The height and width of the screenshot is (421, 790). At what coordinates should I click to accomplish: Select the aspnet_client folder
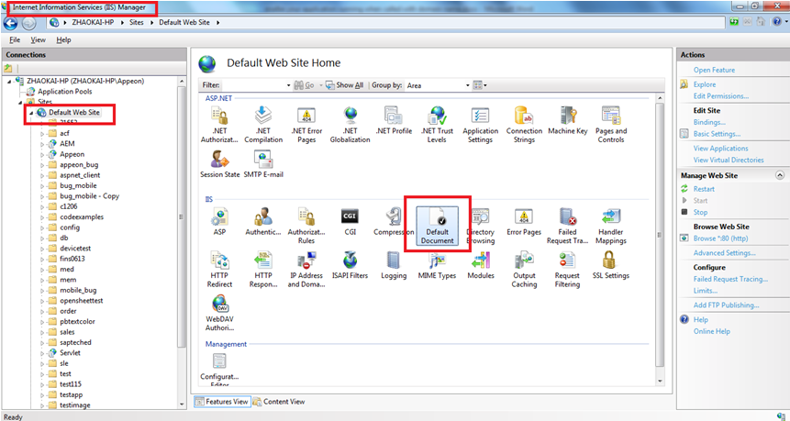tap(80, 175)
